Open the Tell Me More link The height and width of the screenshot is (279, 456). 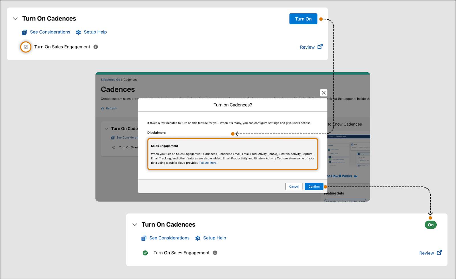pyautogui.click(x=208, y=163)
